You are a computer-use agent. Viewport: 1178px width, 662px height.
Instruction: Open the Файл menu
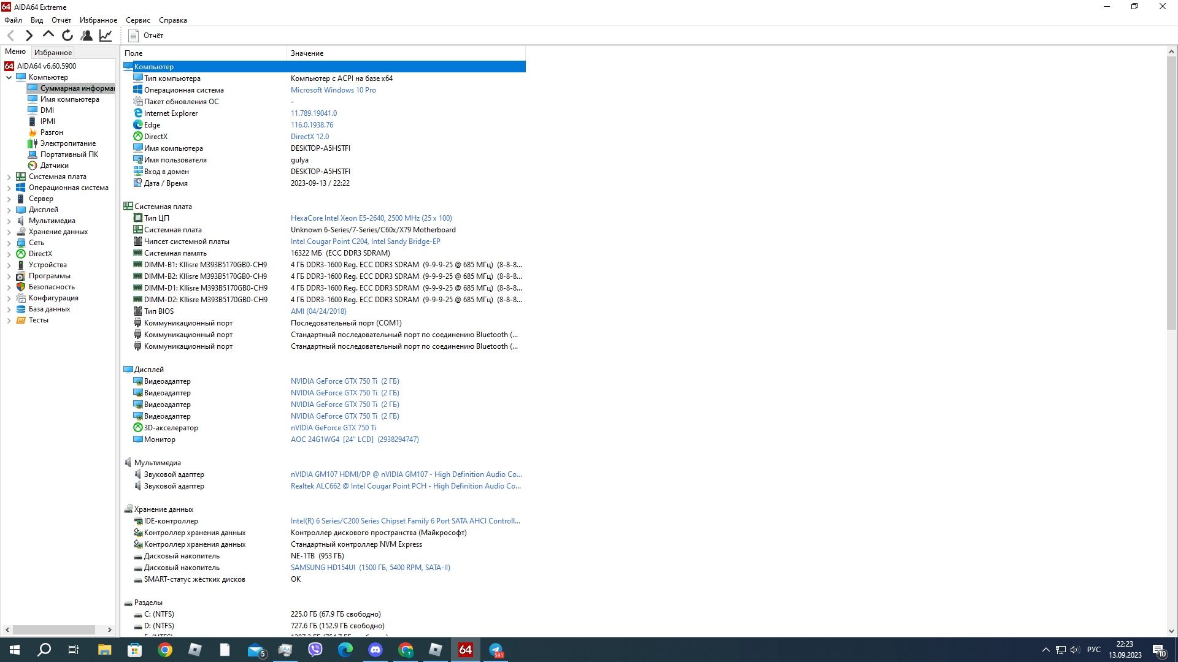13,20
